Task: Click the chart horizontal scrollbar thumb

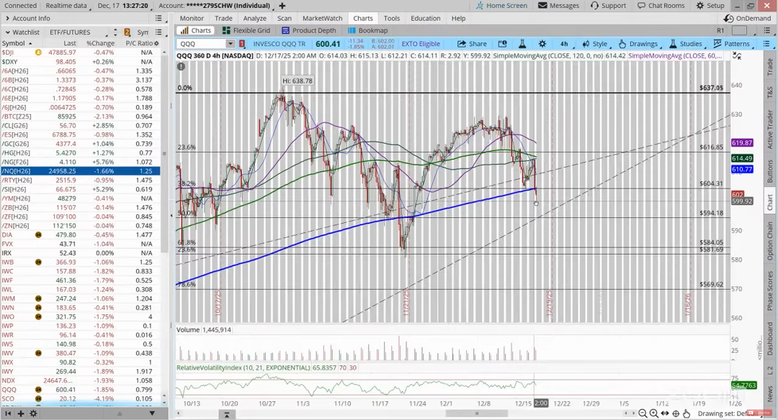Action: 478,413
